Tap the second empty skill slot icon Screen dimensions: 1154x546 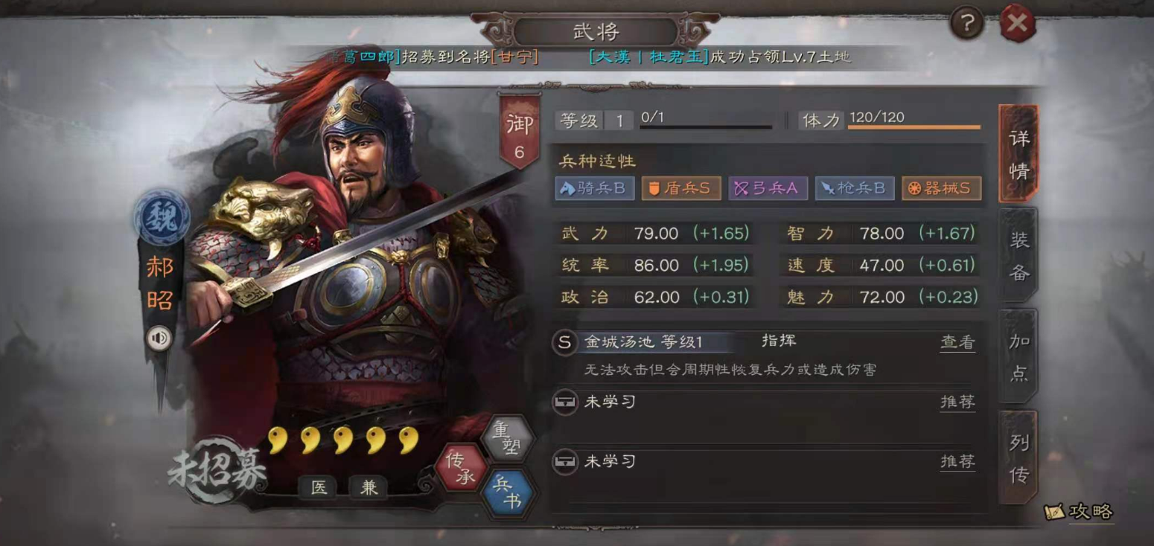point(565,461)
